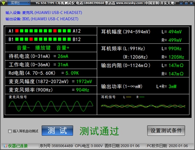Click the second red indicator in row A
Image resolution: width=195 pixels, height=150 pixels.
click(55, 31)
